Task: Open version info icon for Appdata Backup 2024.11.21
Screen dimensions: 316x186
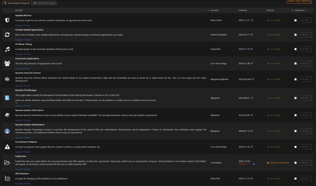Action: [252, 20]
